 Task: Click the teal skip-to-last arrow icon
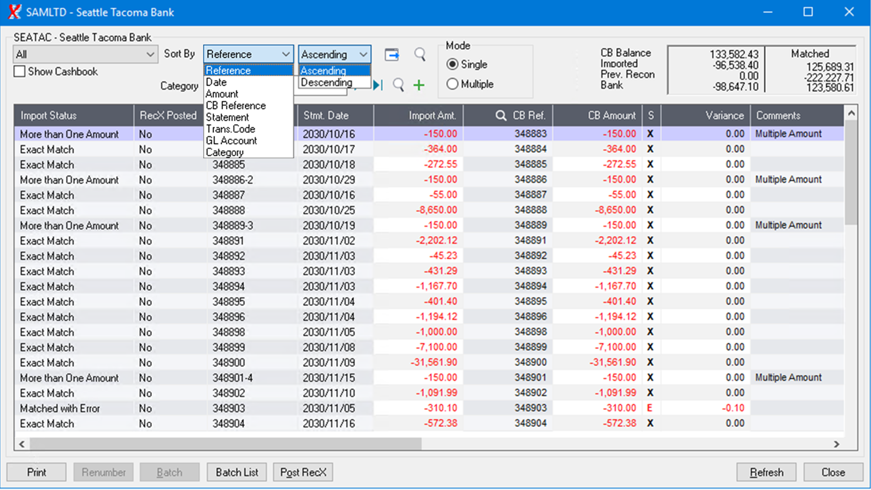tap(378, 85)
